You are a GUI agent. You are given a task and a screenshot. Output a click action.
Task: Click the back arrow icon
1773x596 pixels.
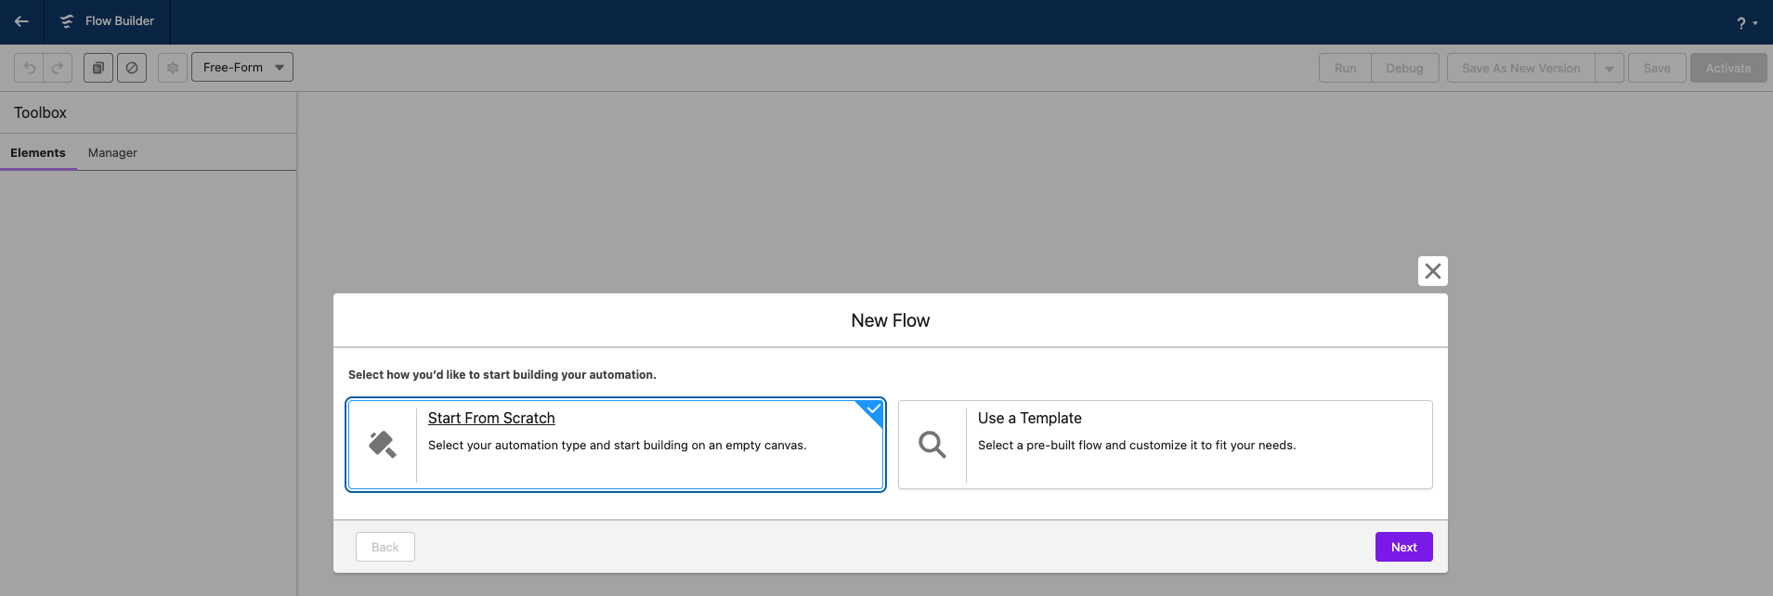pos(21,21)
